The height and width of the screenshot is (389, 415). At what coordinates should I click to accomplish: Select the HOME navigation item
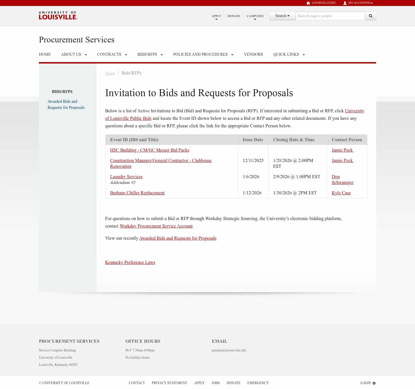pos(45,54)
